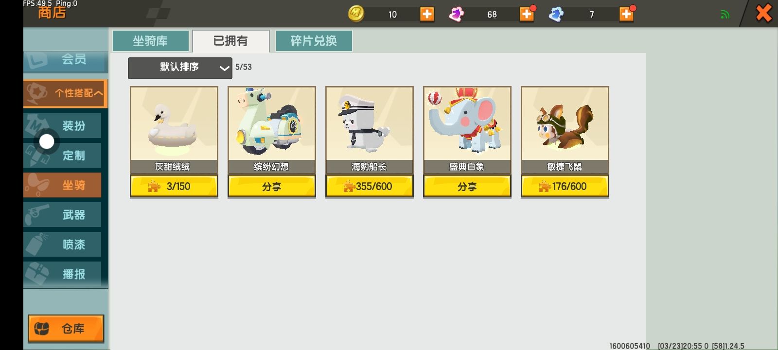Tap the plus icon beside the blue gems (7)
778x350 pixels.
pos(626,14)
